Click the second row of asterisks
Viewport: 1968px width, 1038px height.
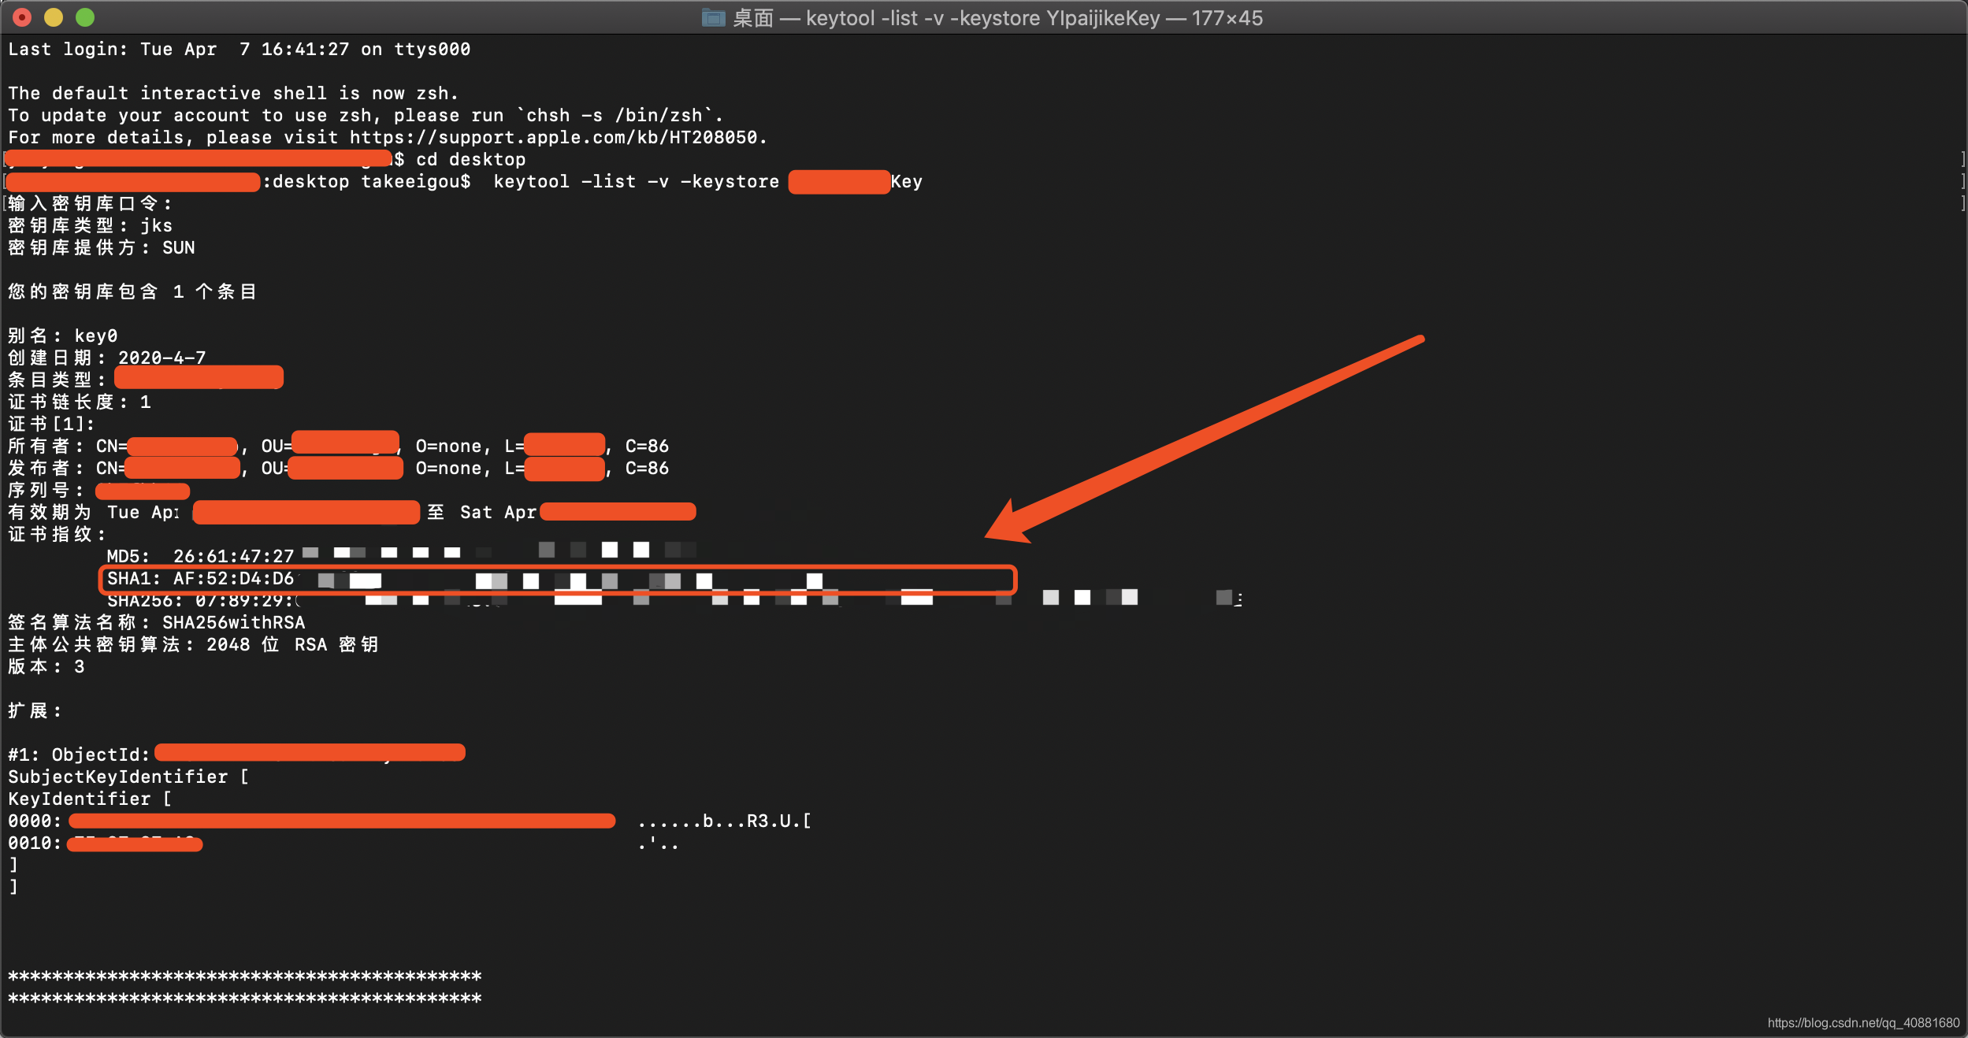point(245,999)
